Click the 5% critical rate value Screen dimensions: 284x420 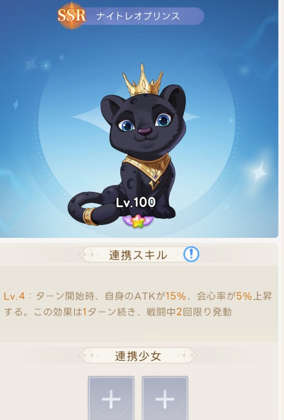coord(244,296)
